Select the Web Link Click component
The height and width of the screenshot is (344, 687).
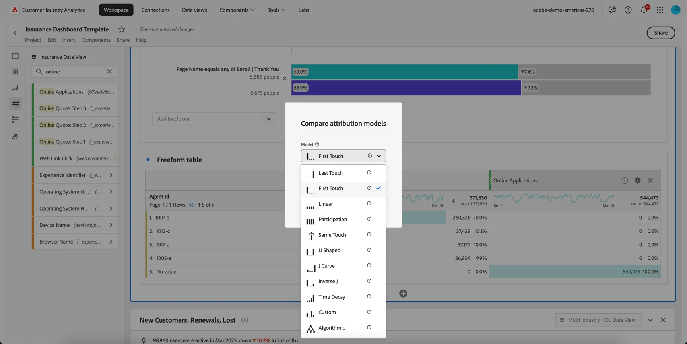pyautogui.click(x=76, y=158)
